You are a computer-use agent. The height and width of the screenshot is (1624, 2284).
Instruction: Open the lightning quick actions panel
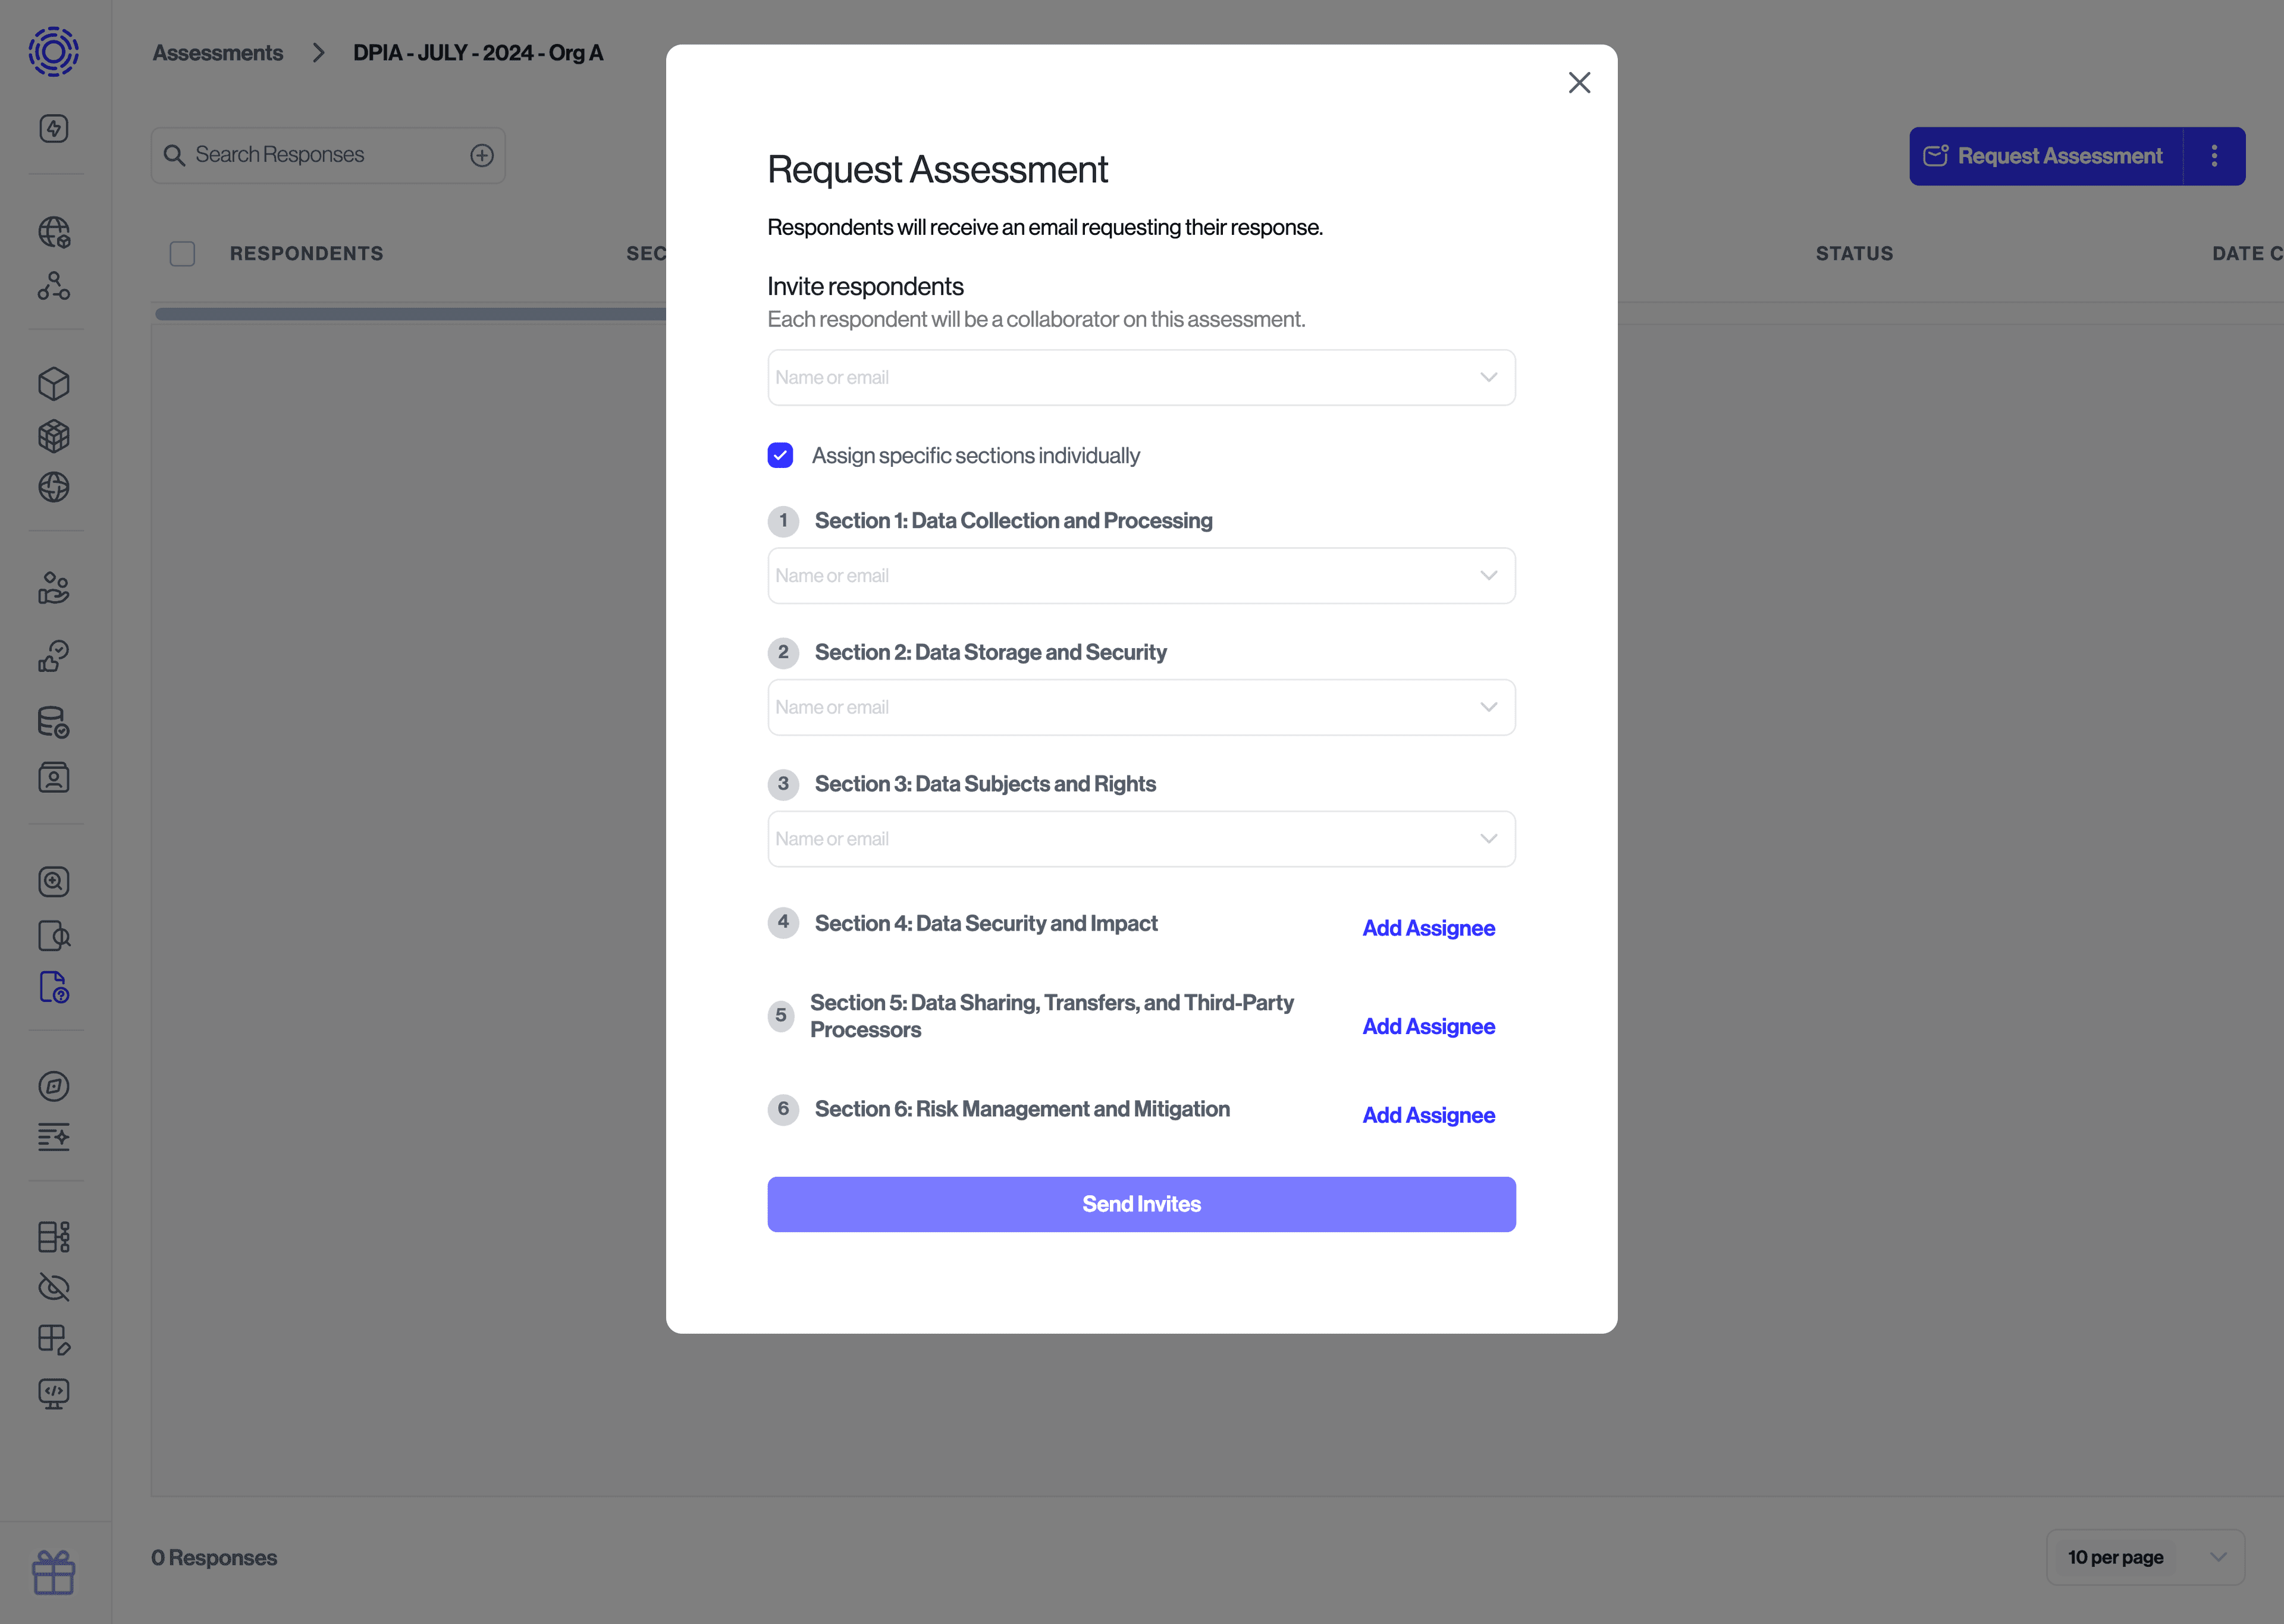pyautogui.click(x=54, y=128)
